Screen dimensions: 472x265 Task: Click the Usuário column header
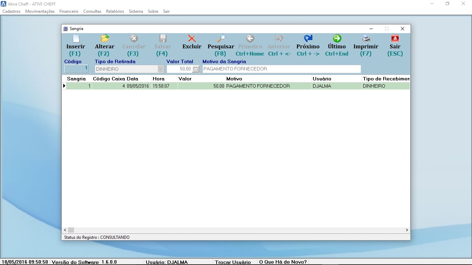pos(337,79)
